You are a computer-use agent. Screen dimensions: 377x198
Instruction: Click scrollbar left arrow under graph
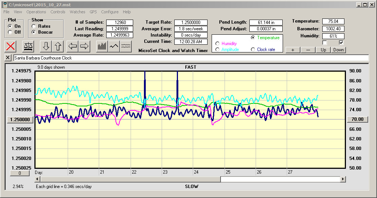pos(37,179)
